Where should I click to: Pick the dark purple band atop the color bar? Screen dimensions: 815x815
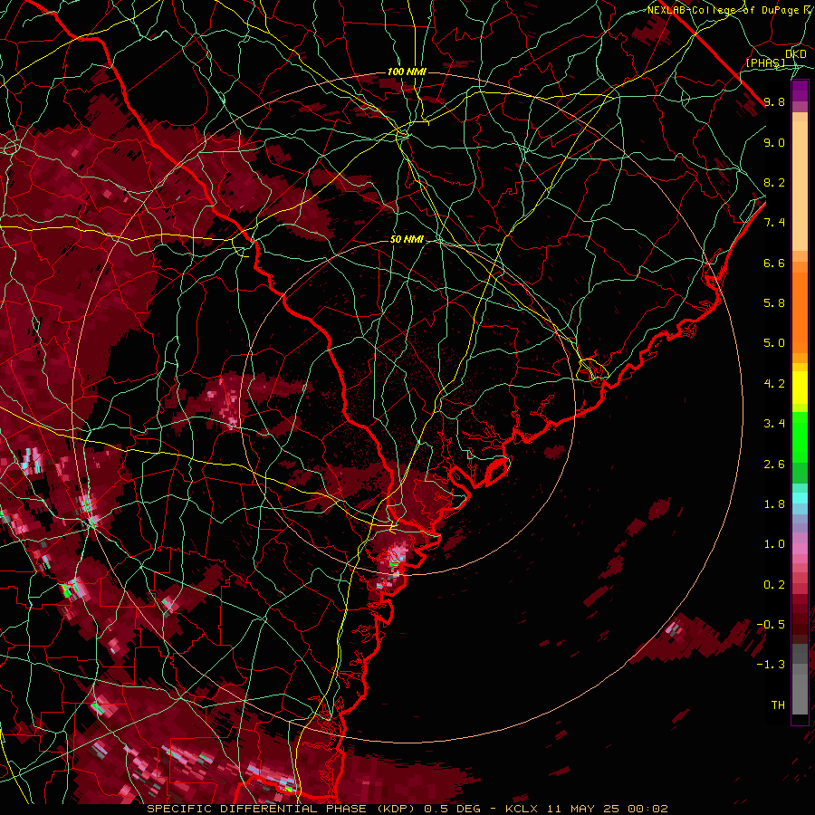(x=800, y=91)
